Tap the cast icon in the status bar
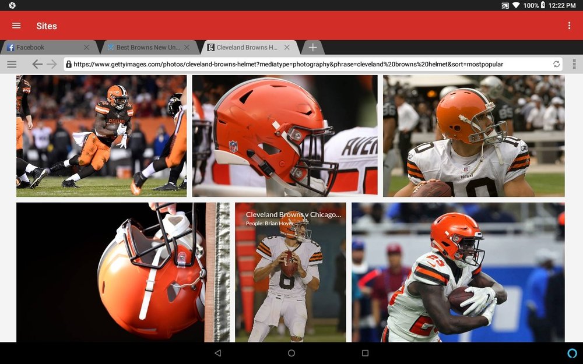The width and height of the screenshot is (583, 364). click(505, 6)
